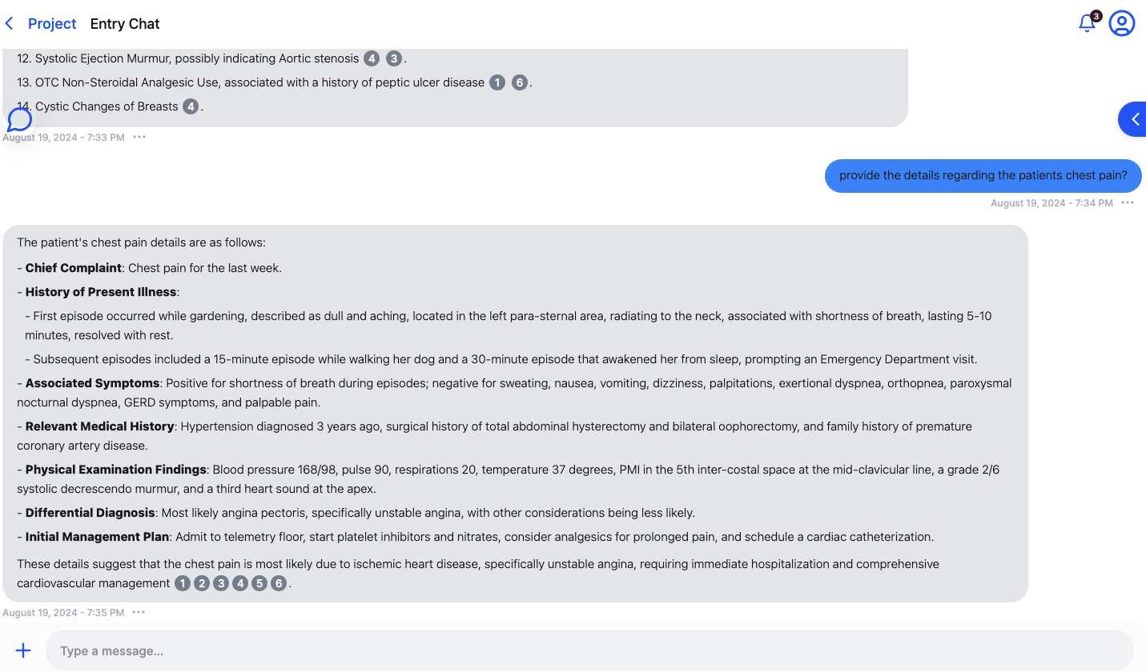Open the user profile avatar

tap(1121, 23)
